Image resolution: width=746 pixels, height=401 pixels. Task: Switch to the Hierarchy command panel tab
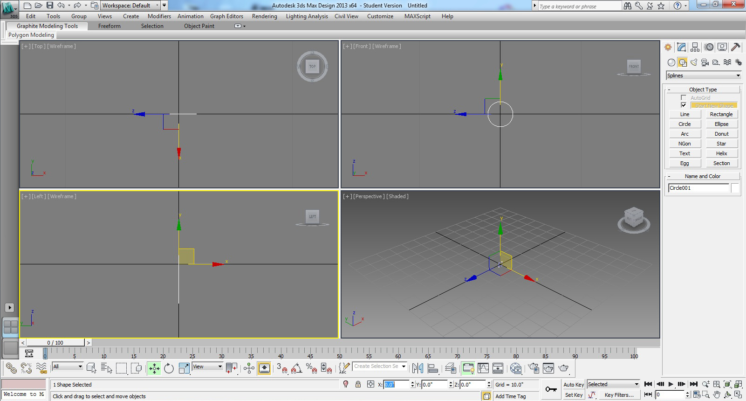click(695, 47)
